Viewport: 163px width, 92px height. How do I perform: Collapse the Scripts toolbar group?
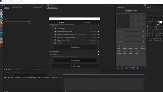pyautogui.click(x=50, y=54)
